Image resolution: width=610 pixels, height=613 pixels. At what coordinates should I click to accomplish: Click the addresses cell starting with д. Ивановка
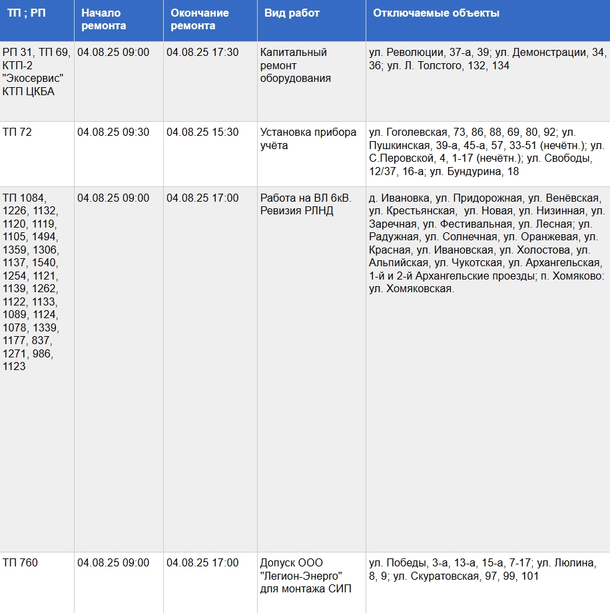487,244
